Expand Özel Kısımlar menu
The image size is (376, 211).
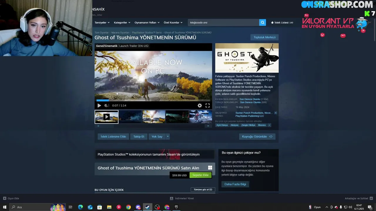click(173, 23)
